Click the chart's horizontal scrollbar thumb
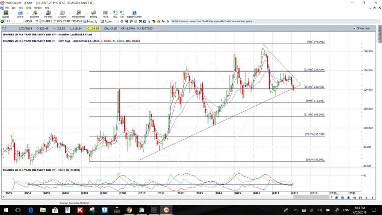 (311, 197)
